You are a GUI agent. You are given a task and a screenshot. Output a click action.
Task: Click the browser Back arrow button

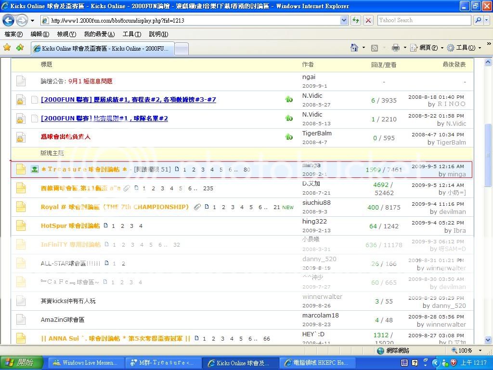point(9,20)
